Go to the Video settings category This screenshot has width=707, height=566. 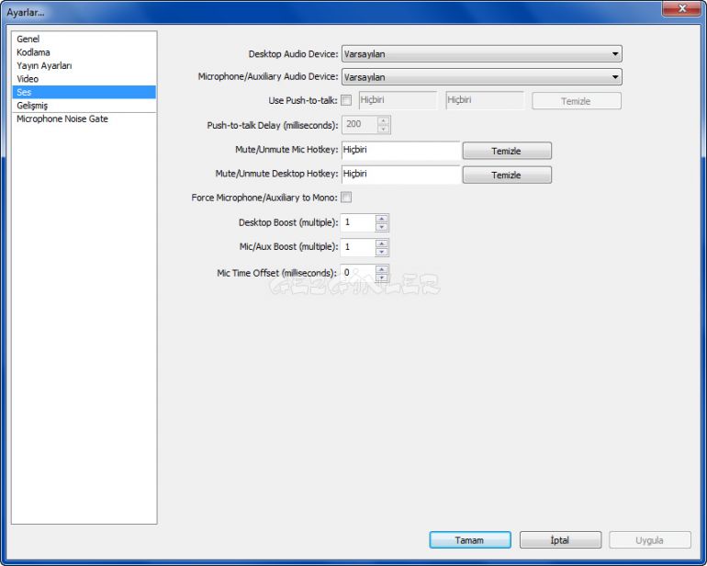coord(28,79)
